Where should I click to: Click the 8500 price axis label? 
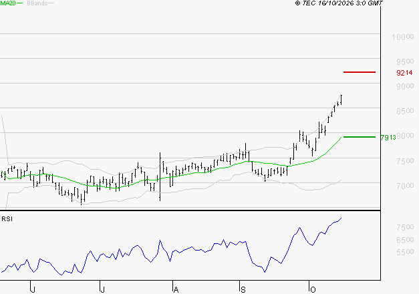pyautogui.click(x=405, y=111)
